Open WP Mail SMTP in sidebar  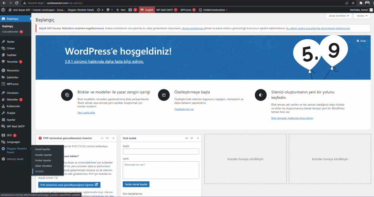pos(15,126)
